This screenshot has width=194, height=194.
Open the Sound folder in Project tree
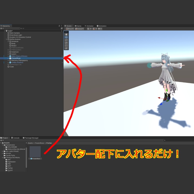pyautogui.click(x=10, y=170)
